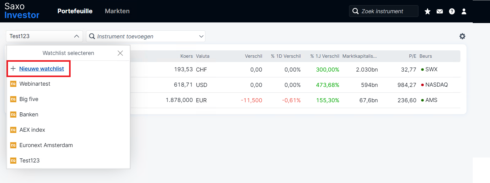Click the 67,6bn market cap value
490x183 pixels.
pos(369,100)
